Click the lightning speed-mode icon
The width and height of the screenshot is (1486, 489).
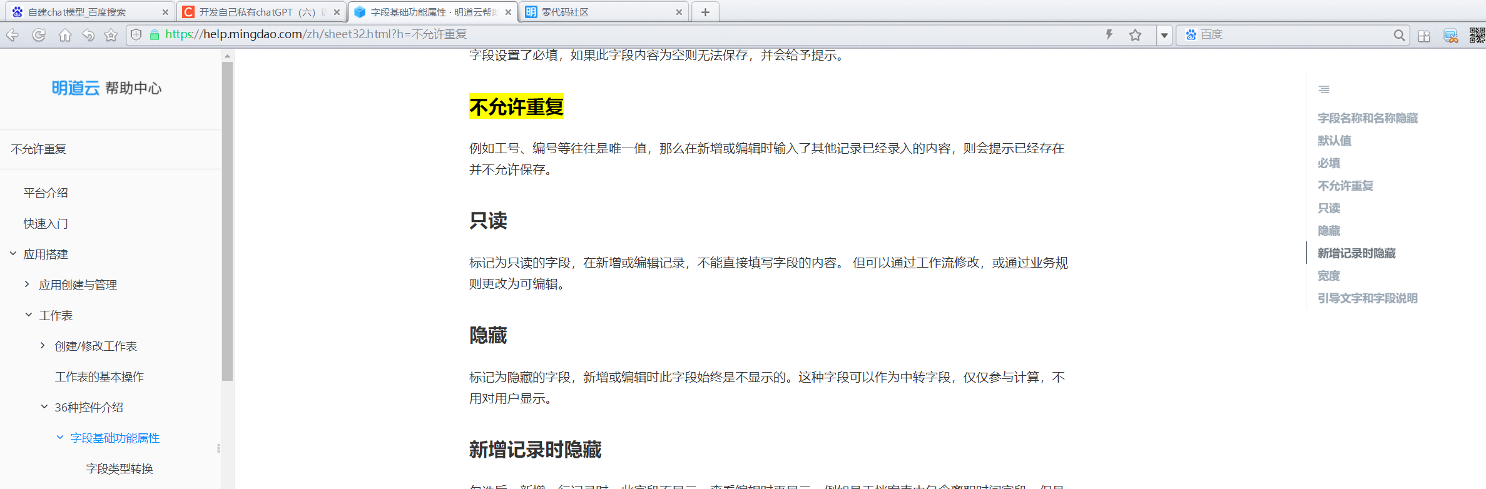(1109, 34)
